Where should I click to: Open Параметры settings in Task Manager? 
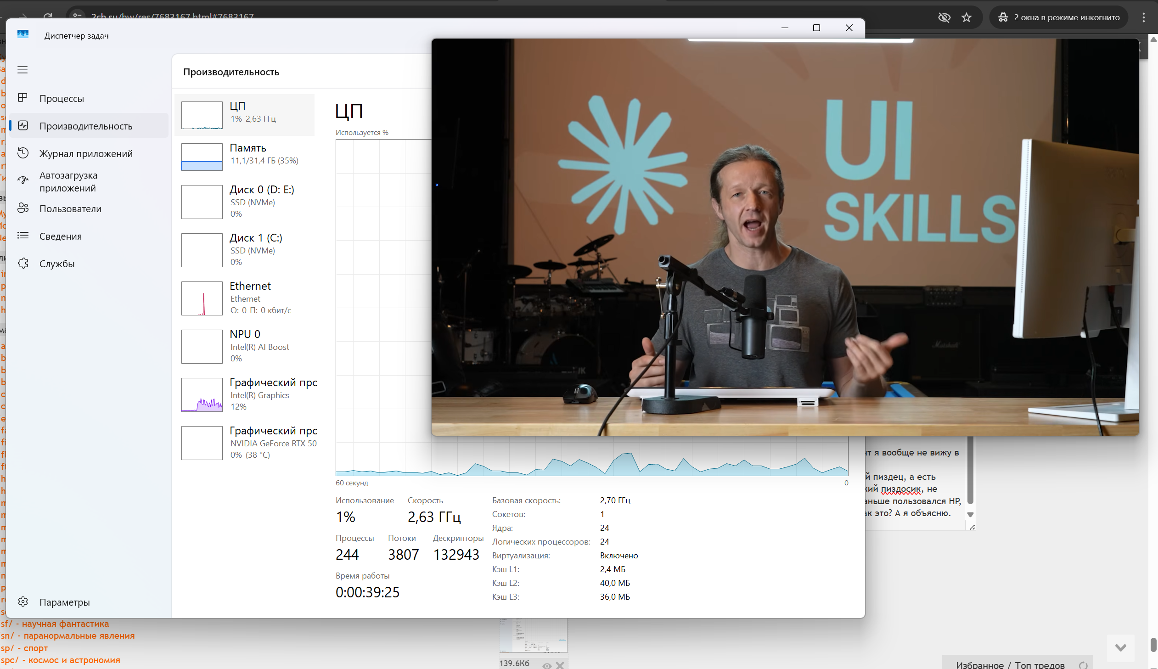pos(89,602)
